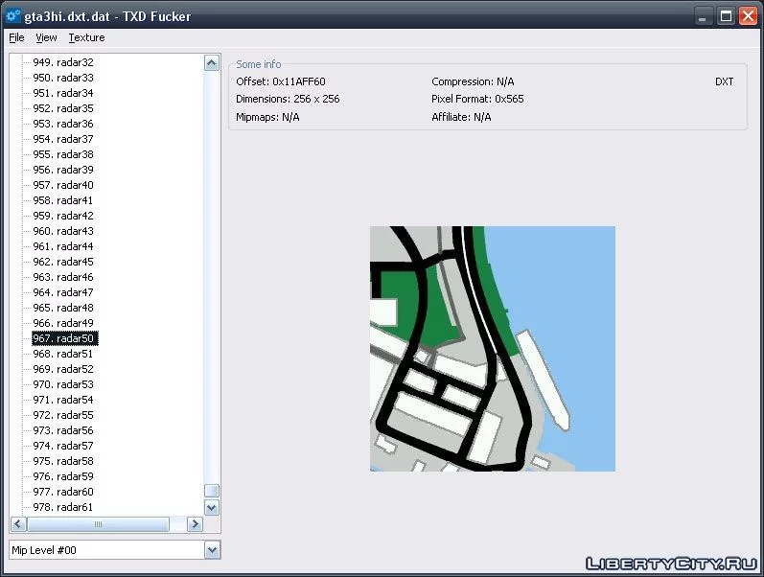Click the Offset: 0x11AFF60 value
Image resolution: width=764 pixels, height=577 pixels.
coord(281,81)
